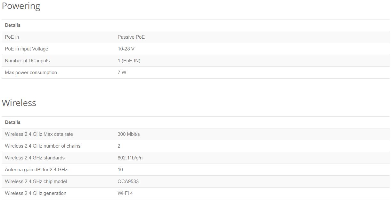
Task: Select Wireless 2.4 GHz generation label
Action: 36,193
